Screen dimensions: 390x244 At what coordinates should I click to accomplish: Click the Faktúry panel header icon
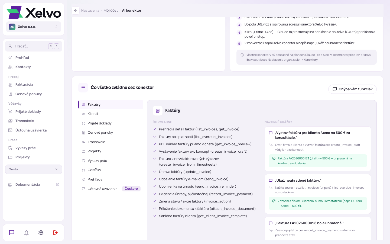point(158,111)
